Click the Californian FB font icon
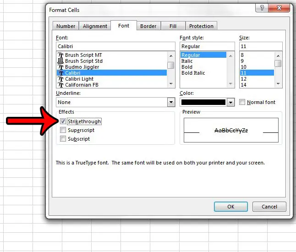296x252 pixels. point(60,85)
